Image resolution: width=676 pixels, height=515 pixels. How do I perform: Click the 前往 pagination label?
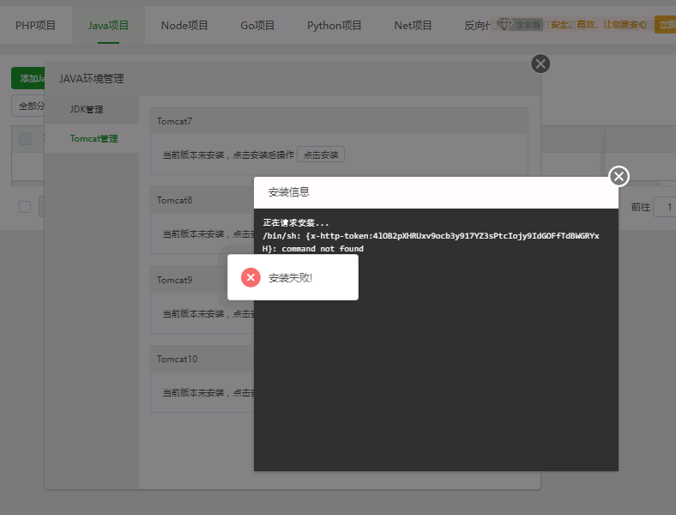(641, 207)
